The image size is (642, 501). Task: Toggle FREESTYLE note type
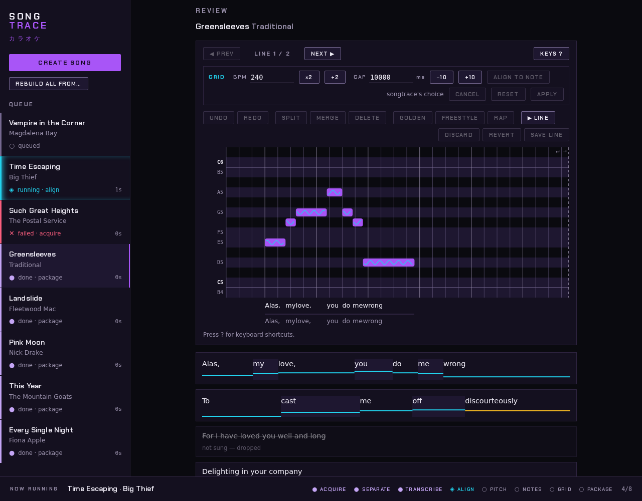coord(460,118)
